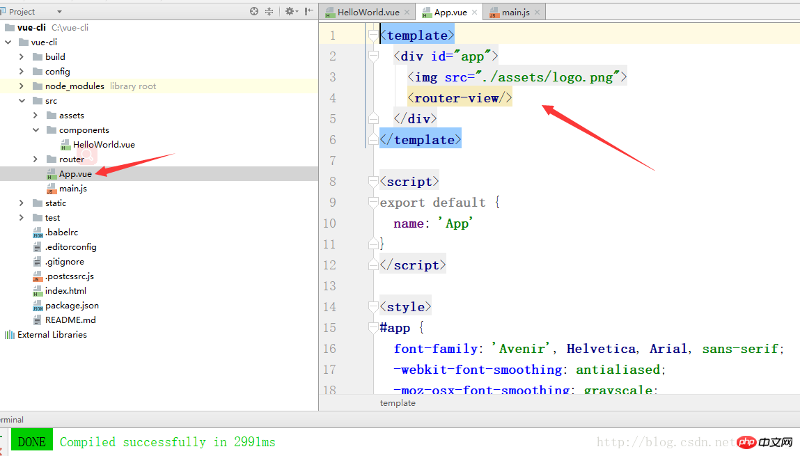This screenshot has width=800, height=456.
Task: Click the DONE badge in the terminal
Action: pos(32,441)
